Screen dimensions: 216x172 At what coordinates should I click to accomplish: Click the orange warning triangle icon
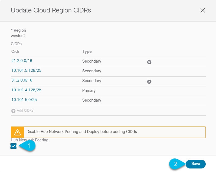click(17, 132)
